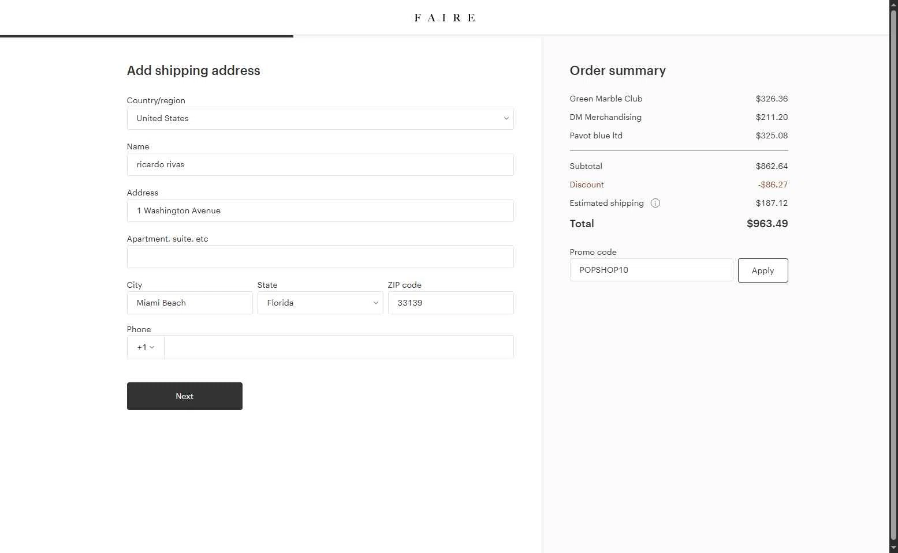Click the scrollbar up arrow

click(893, 5)
